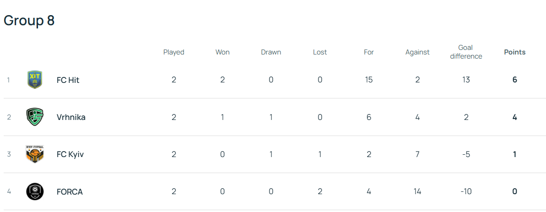This screenshot has height=212, width=546.
Task: Open the Vrhnika team link
Action: tap(71, 117)
